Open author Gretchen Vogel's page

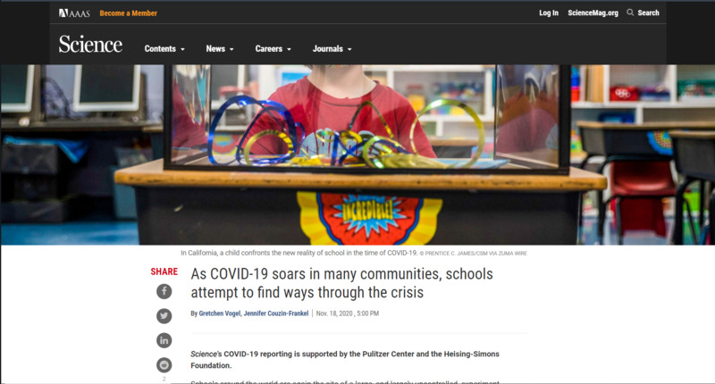tap(219, 313)
